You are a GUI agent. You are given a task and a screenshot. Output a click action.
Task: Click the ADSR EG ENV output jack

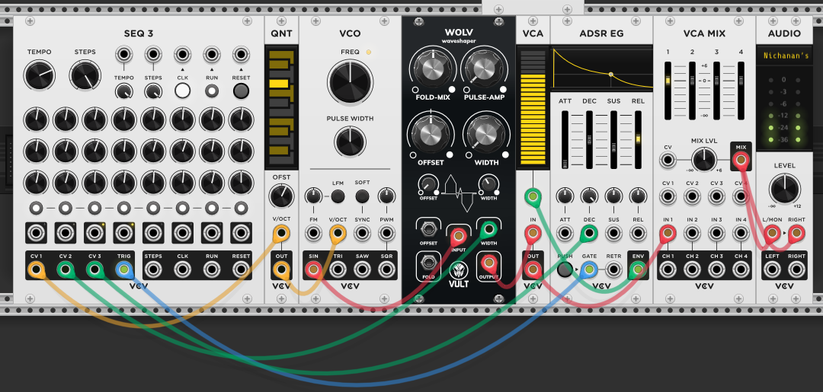tap(639, 270)
